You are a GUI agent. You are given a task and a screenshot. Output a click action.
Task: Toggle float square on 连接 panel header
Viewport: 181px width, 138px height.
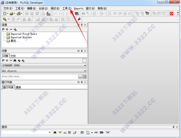tap(78, 25)
